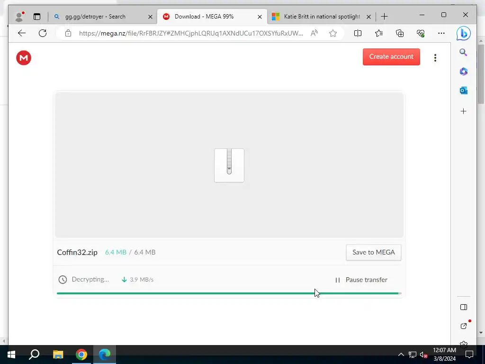485x364 pixels.
Task: Open the taskbar clock and date
Action: pos(444,355)
